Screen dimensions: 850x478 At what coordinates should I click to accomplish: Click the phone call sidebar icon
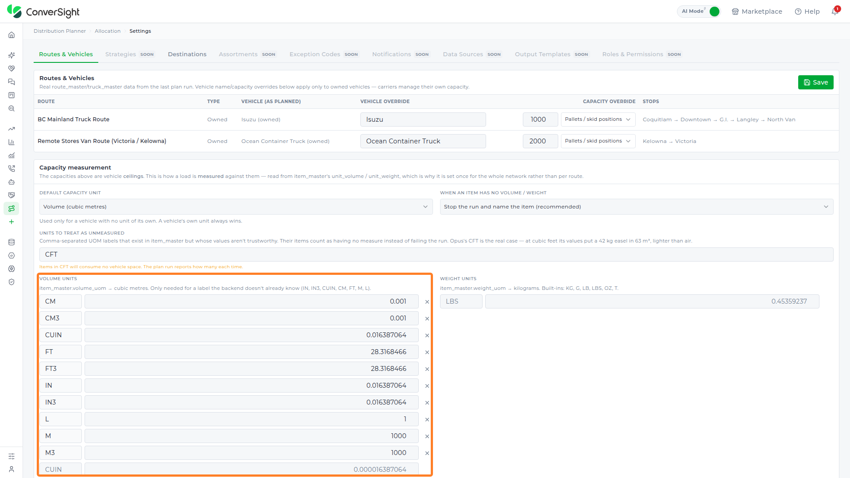(12, 169)
